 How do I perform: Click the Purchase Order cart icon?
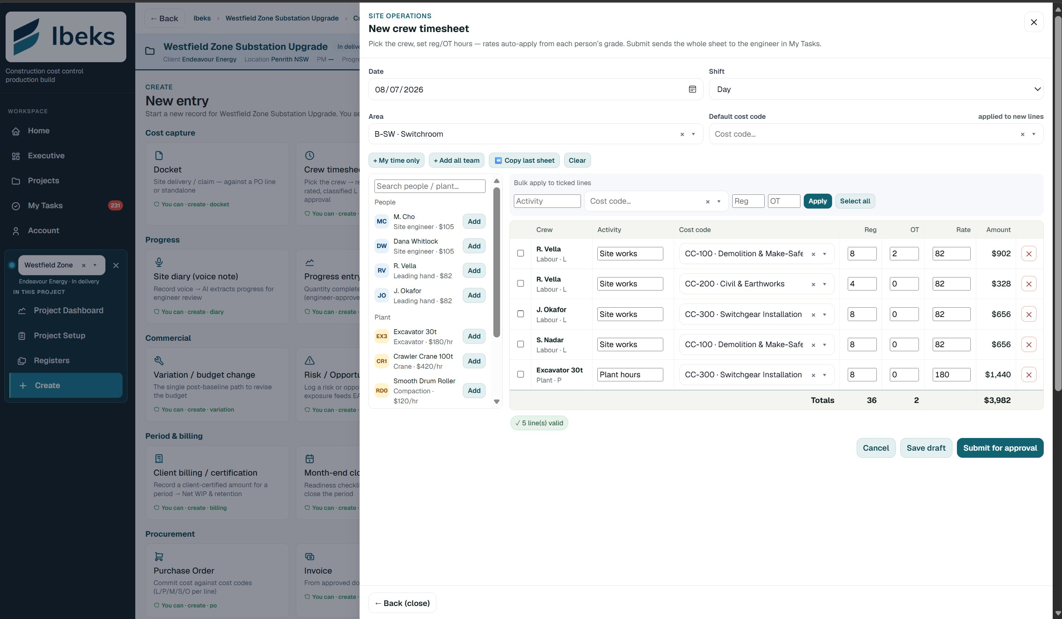click(x=159, y=557)
